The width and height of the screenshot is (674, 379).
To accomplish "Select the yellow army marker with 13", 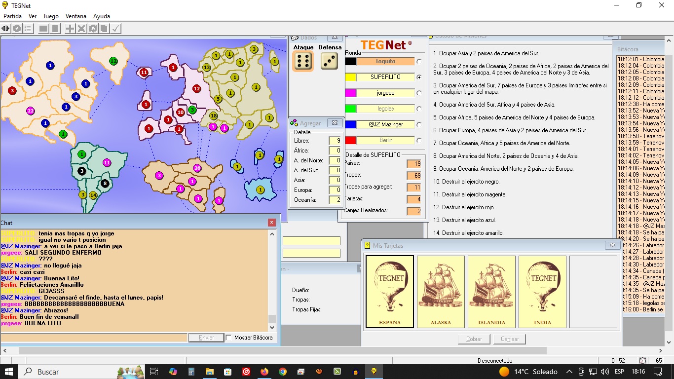I will pyautogui.click(x=207, y=67).
